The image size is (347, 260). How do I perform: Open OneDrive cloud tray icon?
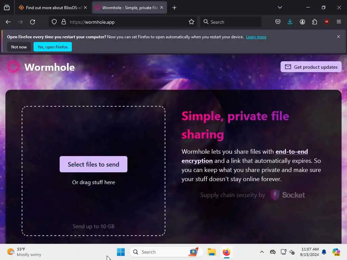(x=273, y=252)
